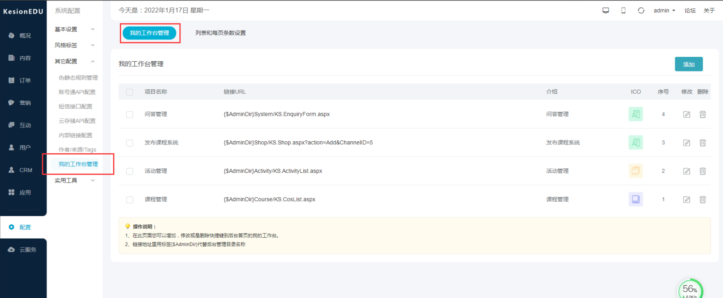The height and width of the screenshot is (298, 723).
Task: Click the 项目名称 column header
Action: 156,92
